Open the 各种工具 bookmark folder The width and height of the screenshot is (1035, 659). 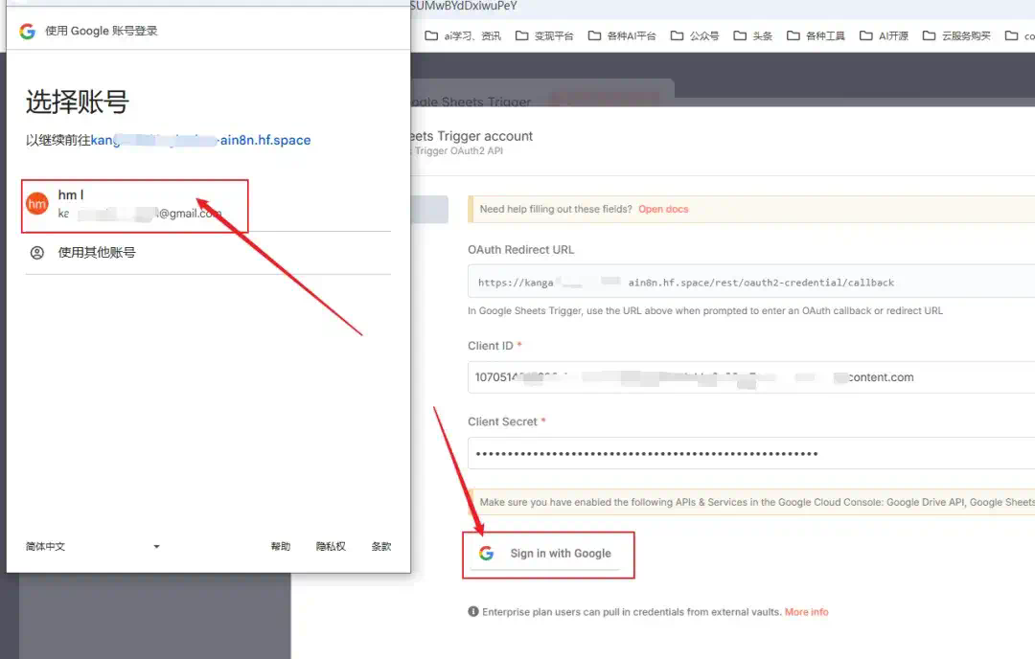(816, 35)
